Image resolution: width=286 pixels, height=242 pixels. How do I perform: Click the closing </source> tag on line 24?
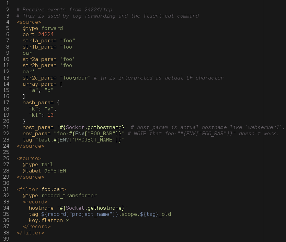click(x=31, y=146)
